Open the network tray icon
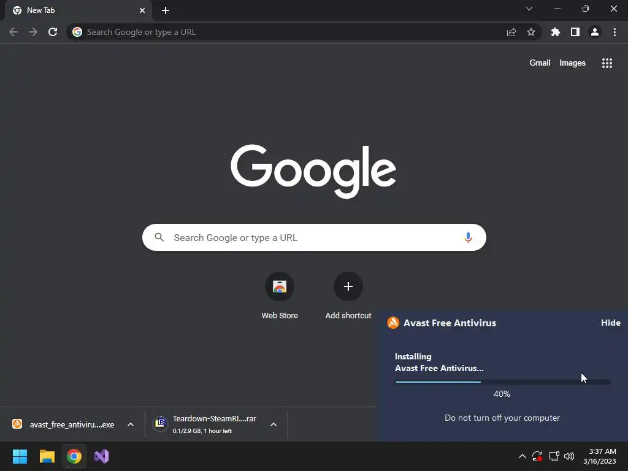The height and width of the screenshot is (471, 628). pyautogui.click(x=554, y=456)
